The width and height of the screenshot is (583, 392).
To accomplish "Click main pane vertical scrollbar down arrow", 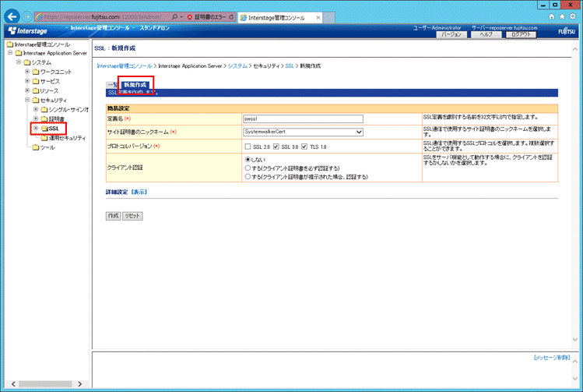I will pyautogui.click(x=574, y=340).
